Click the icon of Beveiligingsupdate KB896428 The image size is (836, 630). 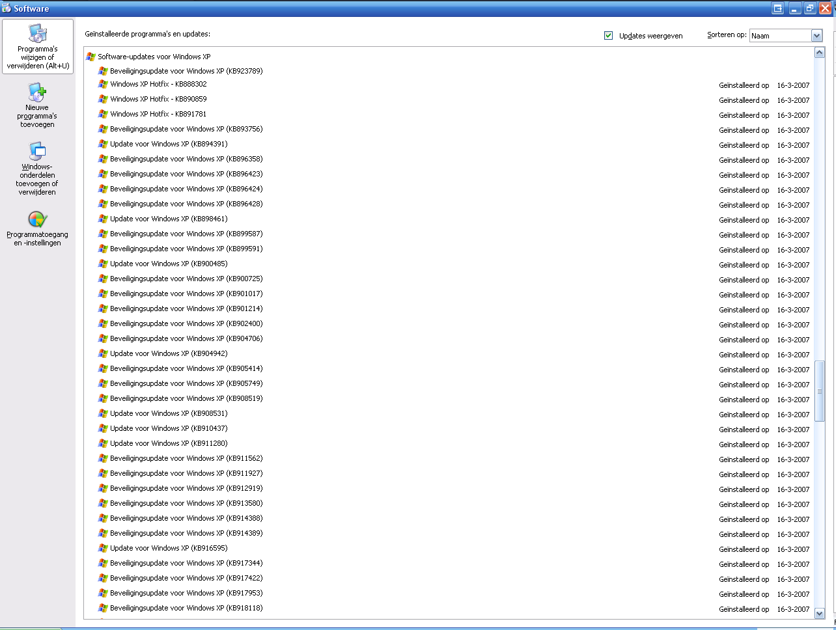[103, 204]
